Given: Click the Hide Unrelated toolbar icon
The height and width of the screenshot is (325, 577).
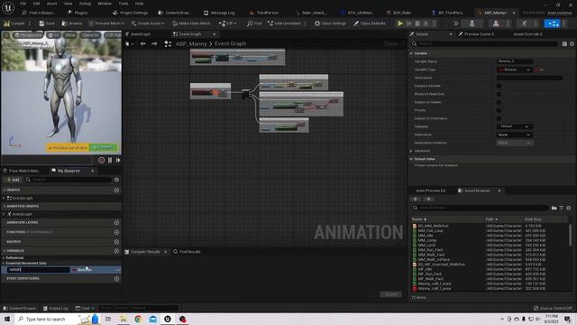Looking at the screenshot, I should (284, 23).
